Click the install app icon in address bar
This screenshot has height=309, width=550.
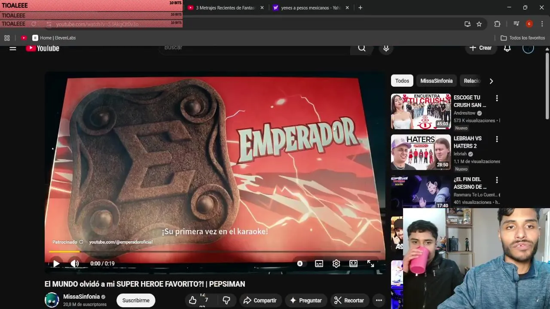[467, 24]
